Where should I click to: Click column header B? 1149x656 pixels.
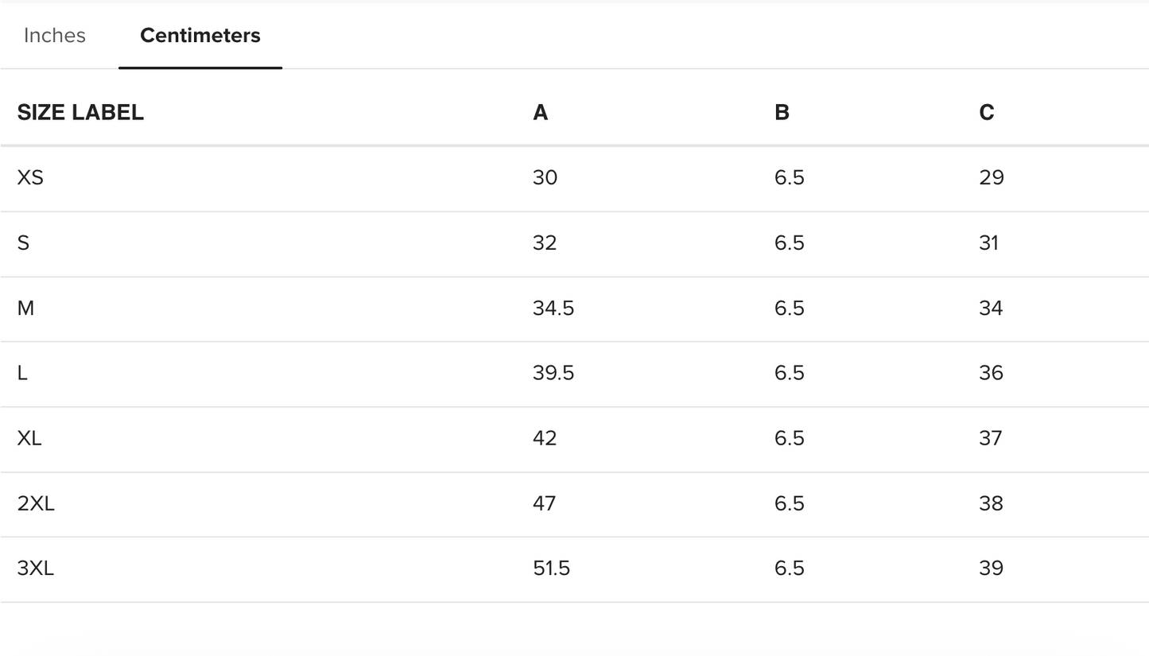coord(782,113)
